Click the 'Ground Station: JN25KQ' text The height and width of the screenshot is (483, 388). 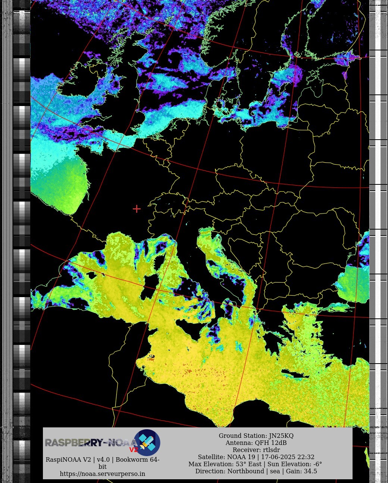(256, 436)
